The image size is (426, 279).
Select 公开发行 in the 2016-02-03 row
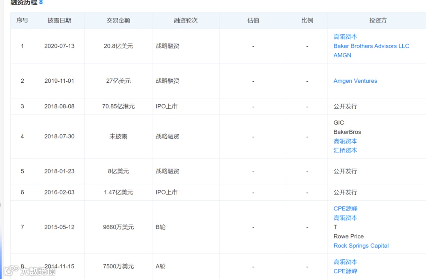345,192
